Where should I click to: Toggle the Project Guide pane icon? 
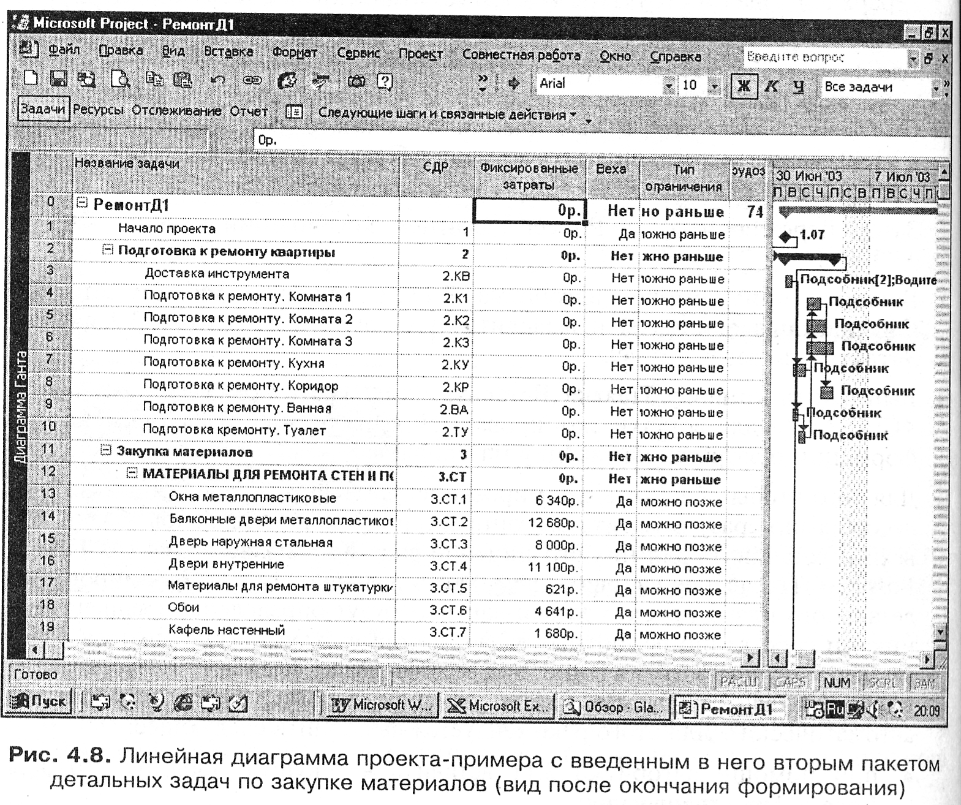[294, 112]
